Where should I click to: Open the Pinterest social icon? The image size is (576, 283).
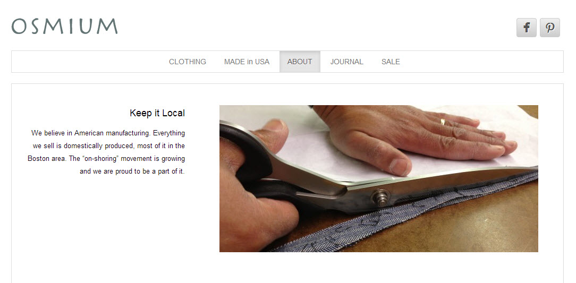(550, 28)
